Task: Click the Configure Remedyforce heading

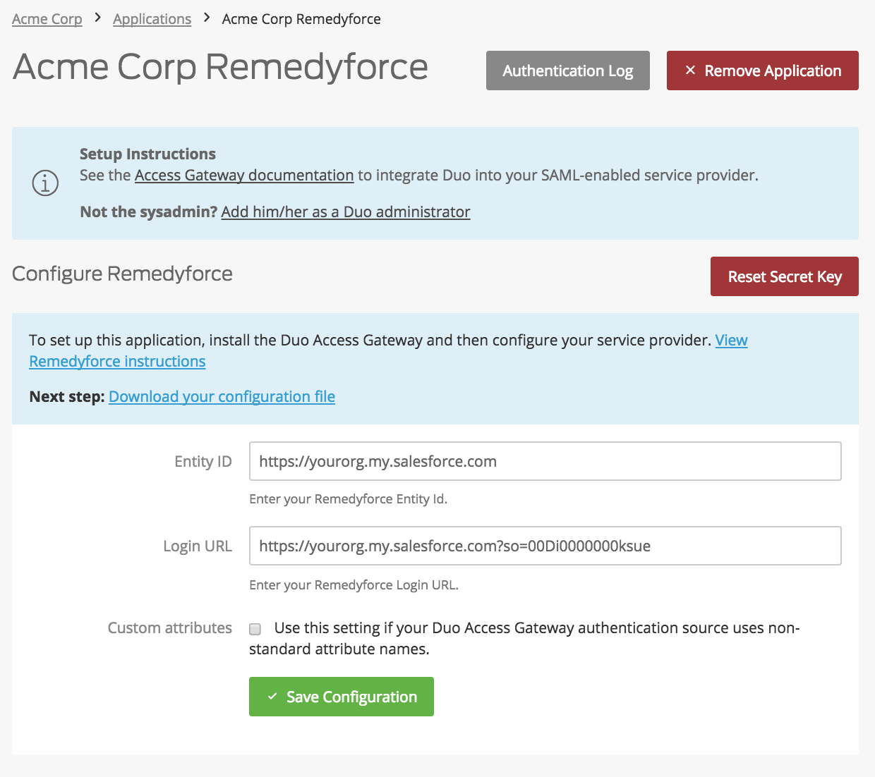Action: tap(121, 274)
